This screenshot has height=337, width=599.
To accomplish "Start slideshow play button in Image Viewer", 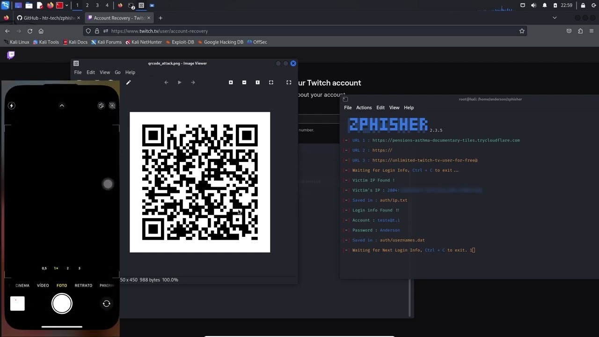I will coord(179,82).
